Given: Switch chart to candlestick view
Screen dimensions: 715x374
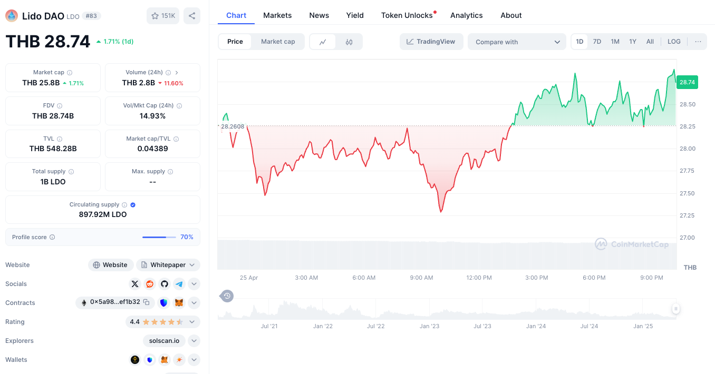Looking at the screenshot, I should [x=349, y=42].
